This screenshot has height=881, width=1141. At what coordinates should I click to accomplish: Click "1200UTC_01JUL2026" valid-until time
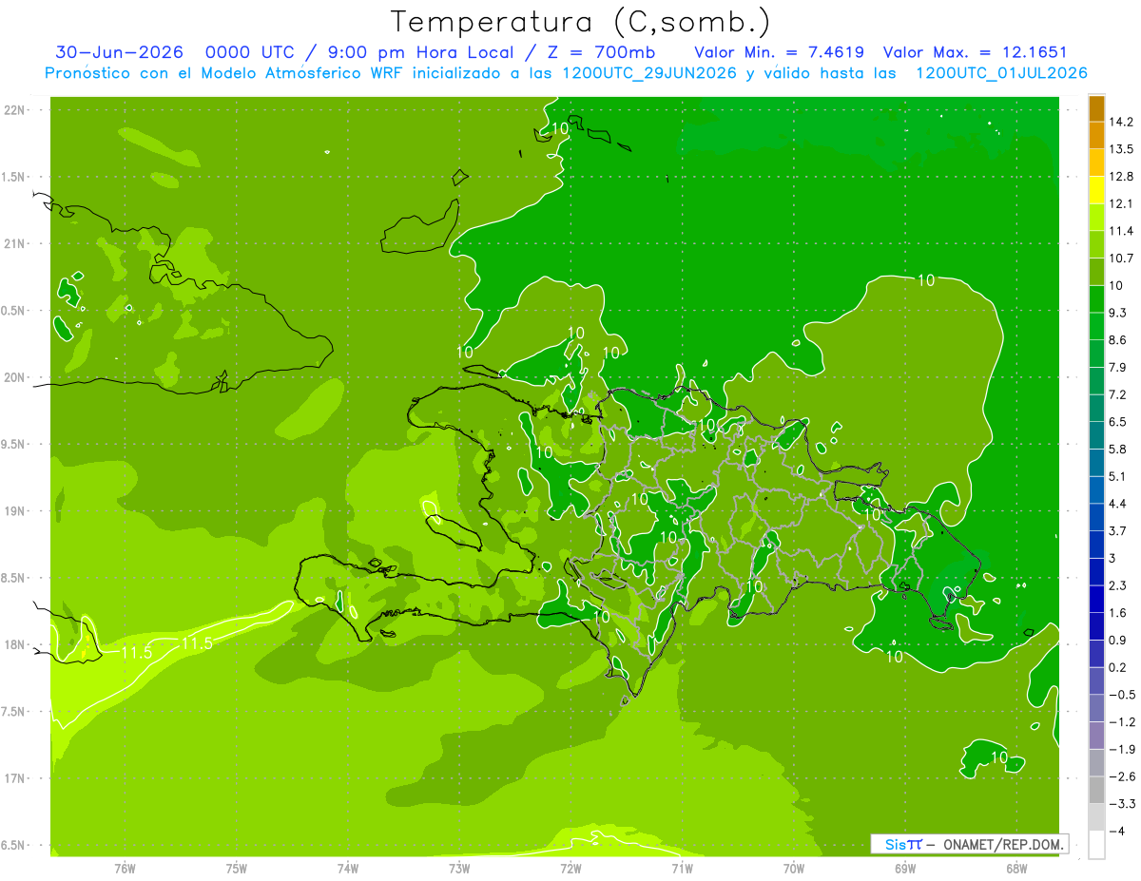[1002, 73]
